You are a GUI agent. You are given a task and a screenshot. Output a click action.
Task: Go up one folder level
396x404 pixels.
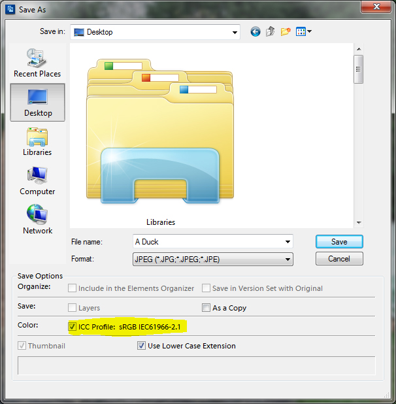(x=270, y=31)
